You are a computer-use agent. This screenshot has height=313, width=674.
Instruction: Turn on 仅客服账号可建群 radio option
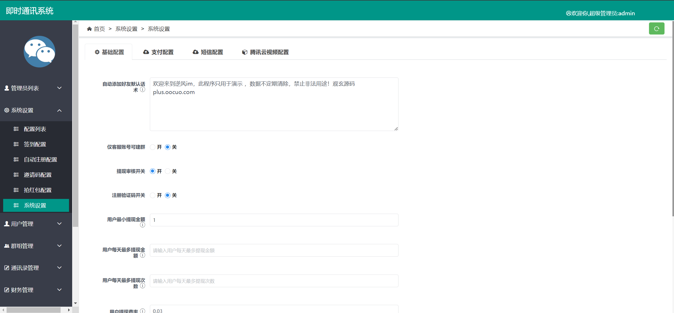(x=152, y=147)
